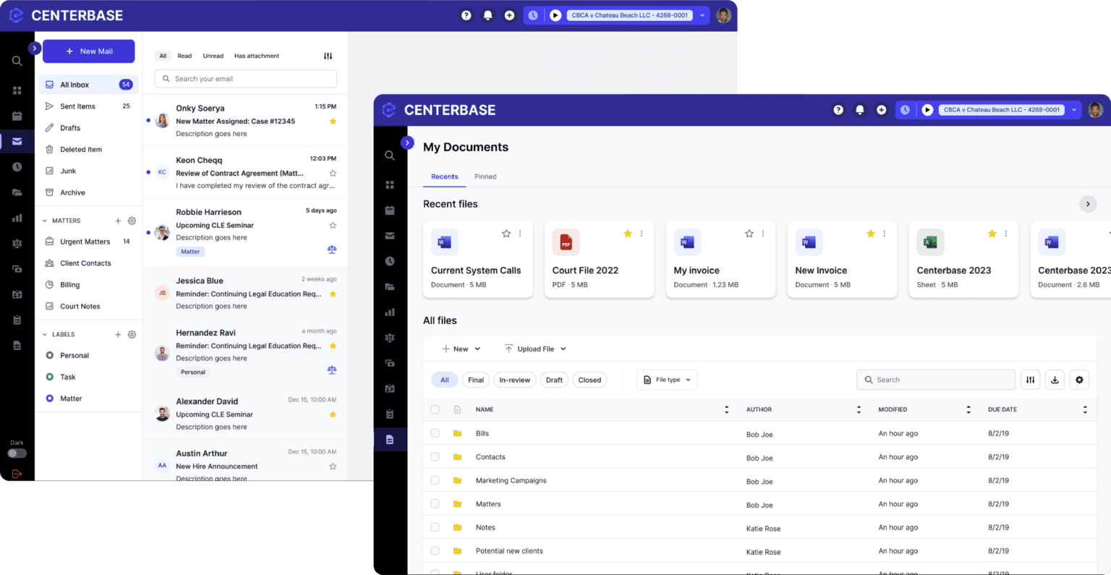Star the Court File 2022 document

[x=627, y=234]
